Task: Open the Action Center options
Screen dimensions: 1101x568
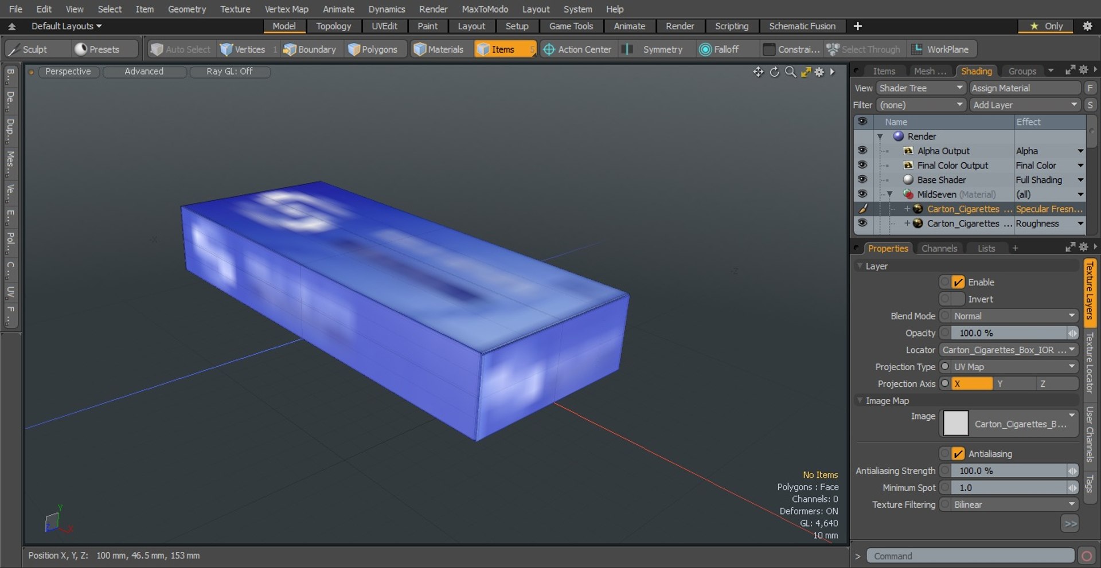Action: pyautogui.click(x=577, y=49)
